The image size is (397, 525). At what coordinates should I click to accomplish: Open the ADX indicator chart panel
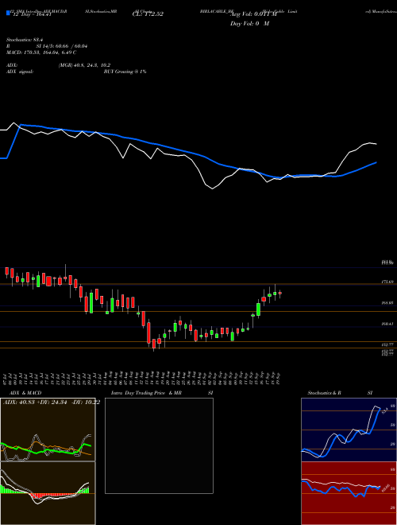pos(48,430)
